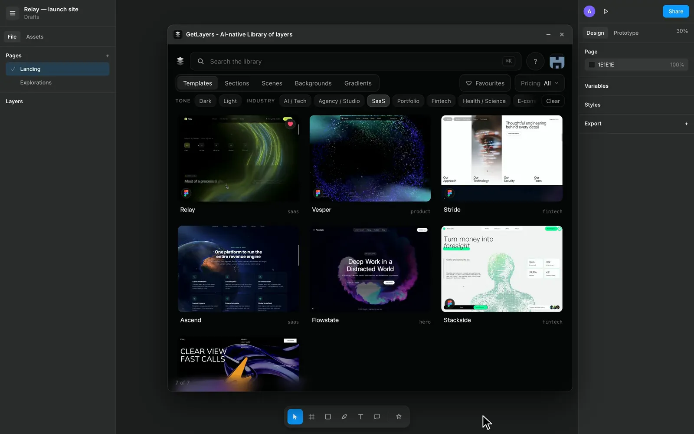This screenshot has height=434, width=694.
Task: Open the Assets tab
Action: (35, 37)
